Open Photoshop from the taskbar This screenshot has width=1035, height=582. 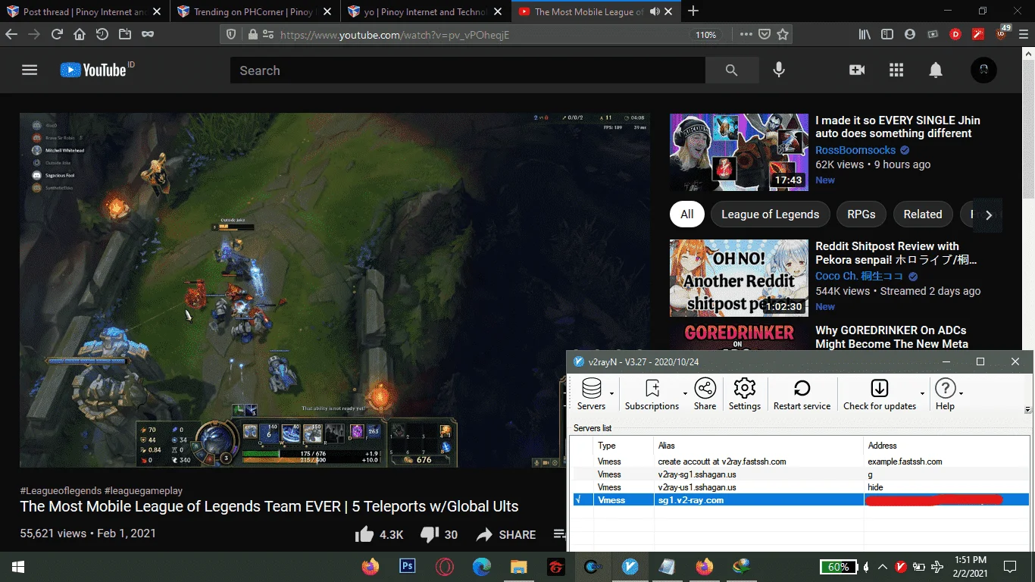(x=408, y=565)
